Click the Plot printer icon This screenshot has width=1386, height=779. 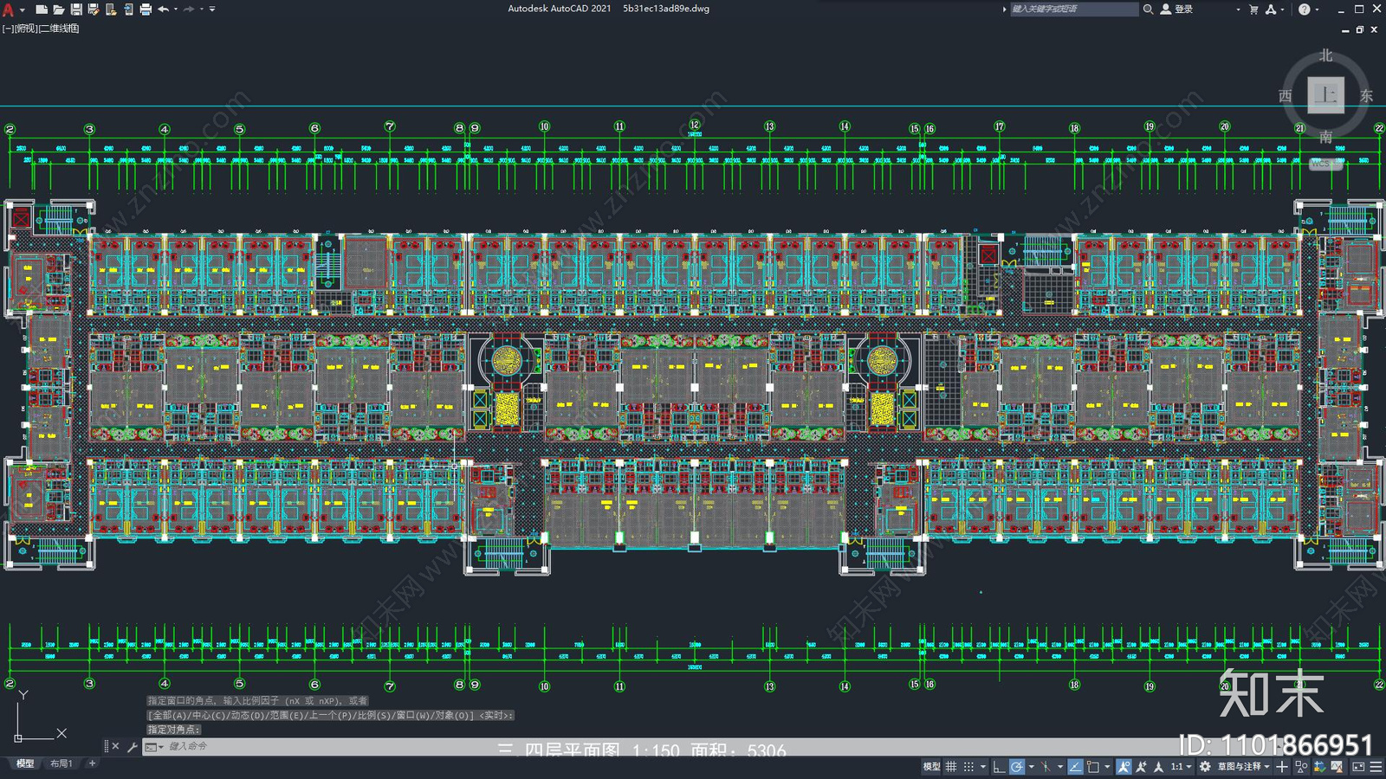[x=146, y=10]
